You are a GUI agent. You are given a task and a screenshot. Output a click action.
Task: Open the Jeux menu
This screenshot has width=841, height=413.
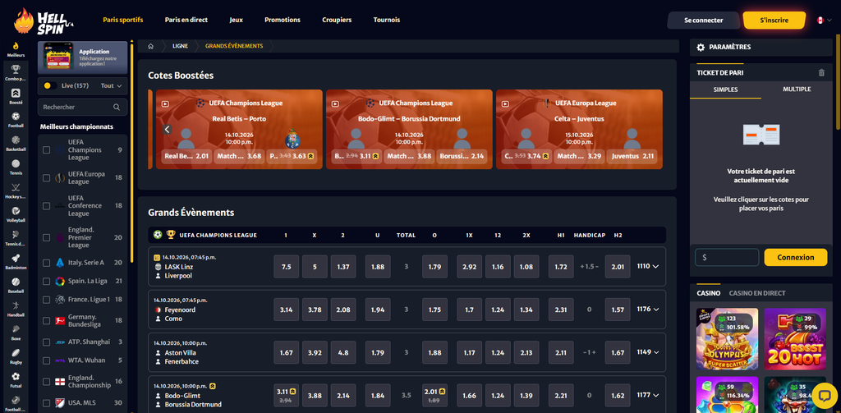point(236,20)
